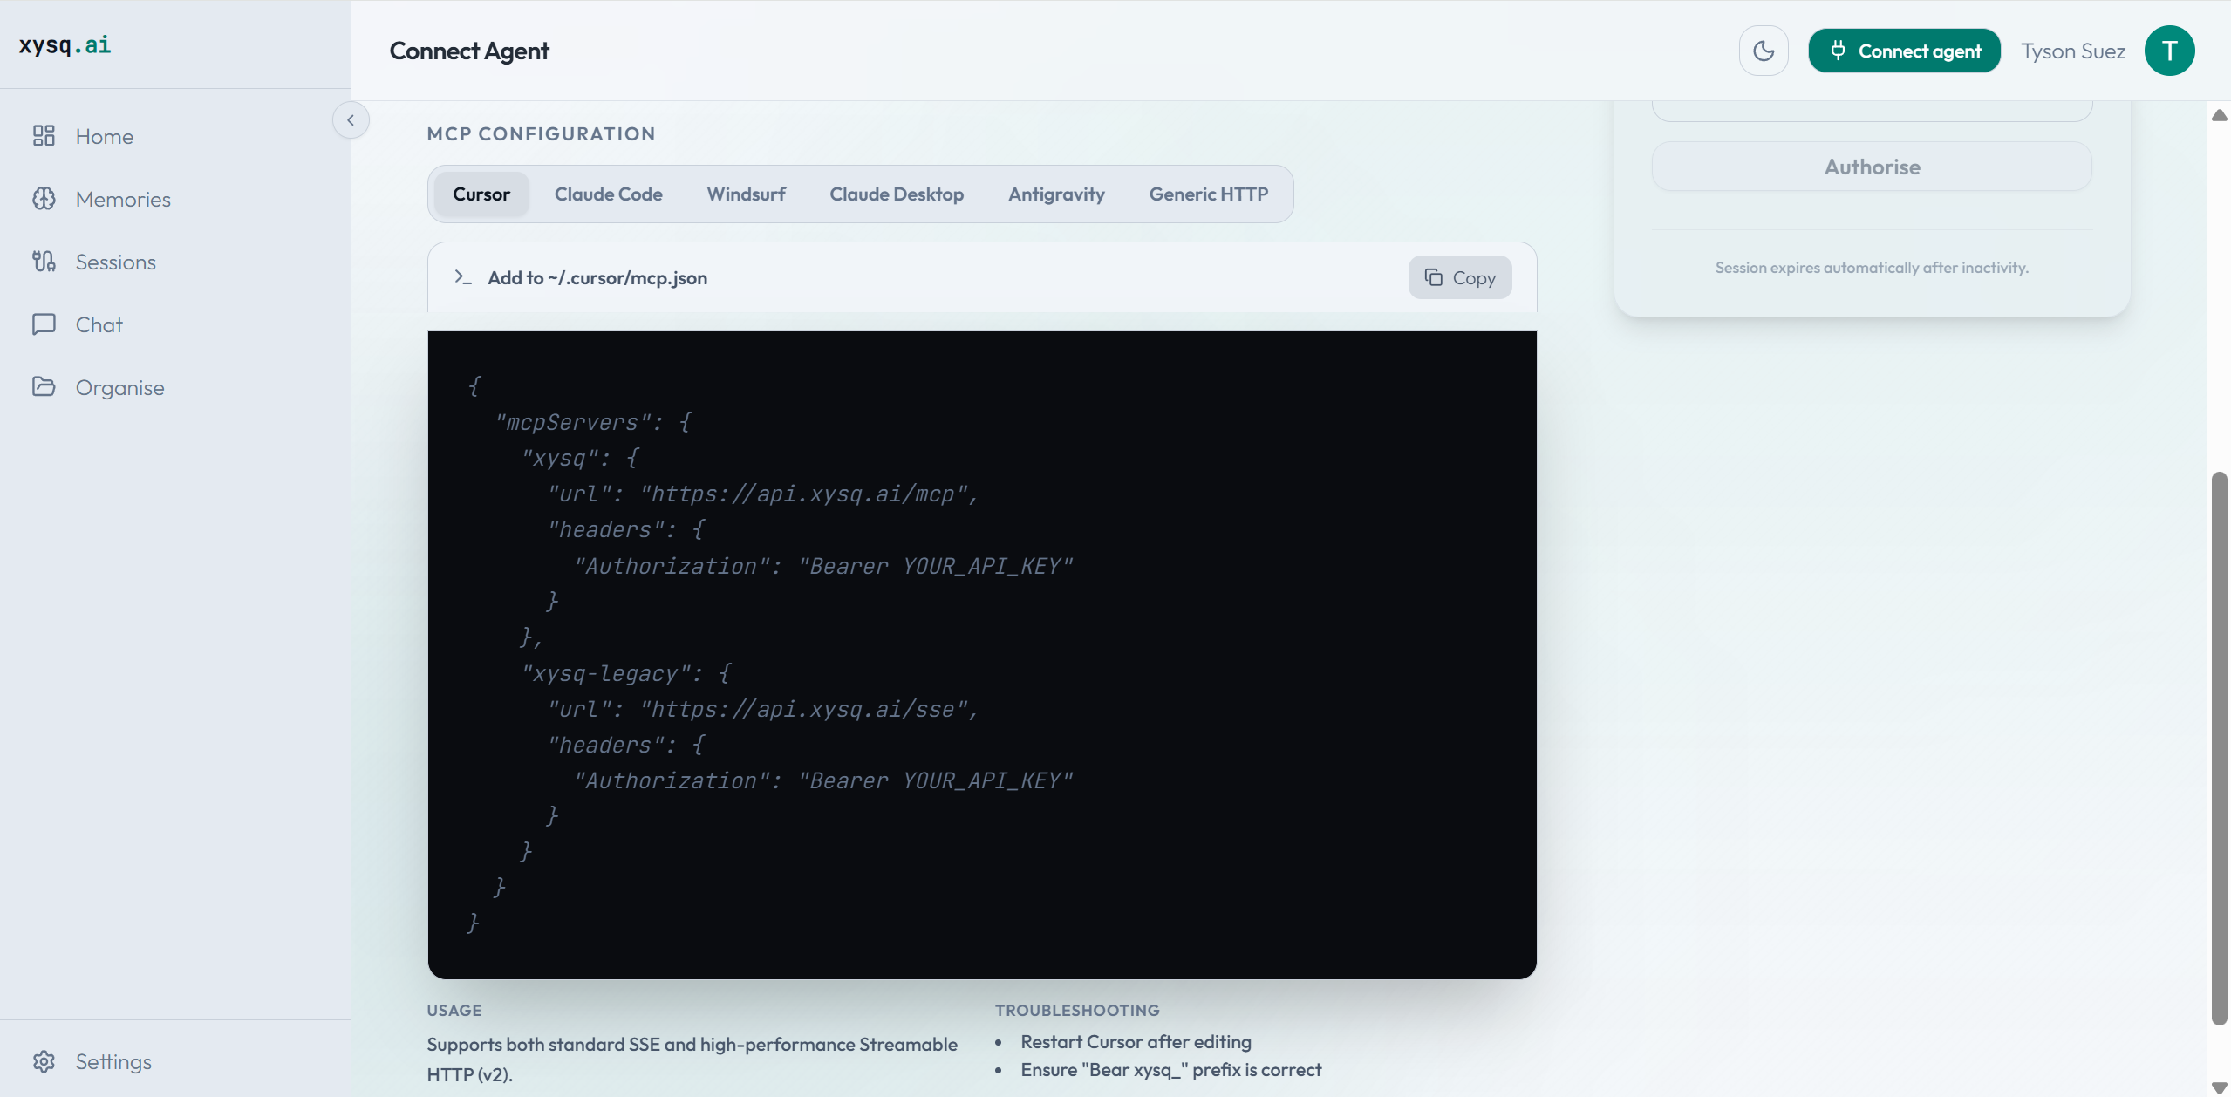The height and width of the screenshot is (1097, 2231).
Task: Open Chat using the speech bubble icon
Action: [x=44, y=324]
